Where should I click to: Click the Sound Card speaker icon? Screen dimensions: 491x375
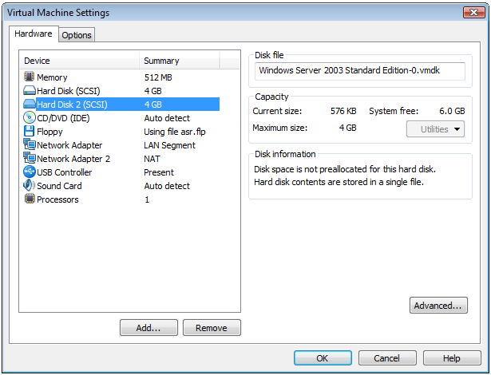pos(29,185)
